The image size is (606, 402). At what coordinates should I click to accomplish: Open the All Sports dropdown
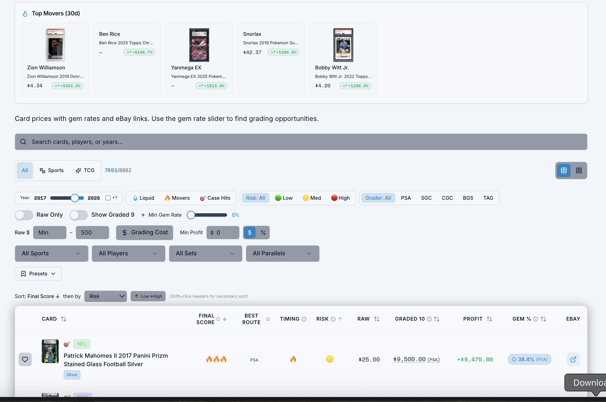pyautogui.click(x=51, y=253)
